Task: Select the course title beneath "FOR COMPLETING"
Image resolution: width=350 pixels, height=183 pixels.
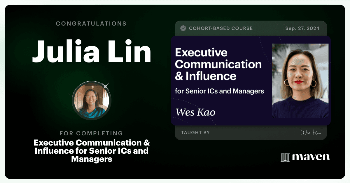Action: [92, 151]
